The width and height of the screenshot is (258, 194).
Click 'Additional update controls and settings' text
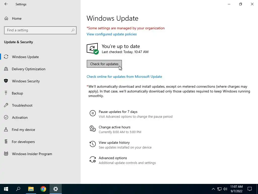127,163
